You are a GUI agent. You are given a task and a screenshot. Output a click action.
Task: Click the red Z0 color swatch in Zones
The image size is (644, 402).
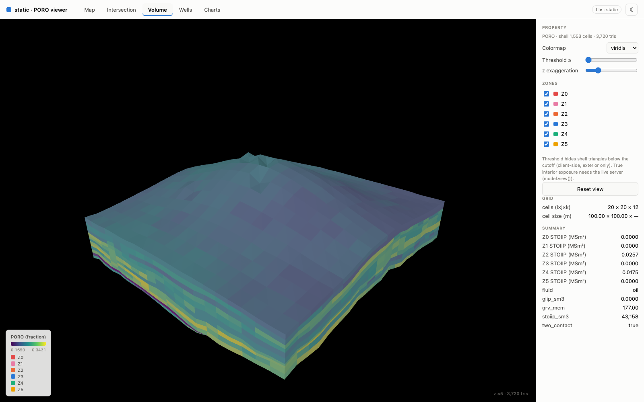point(555,94)
